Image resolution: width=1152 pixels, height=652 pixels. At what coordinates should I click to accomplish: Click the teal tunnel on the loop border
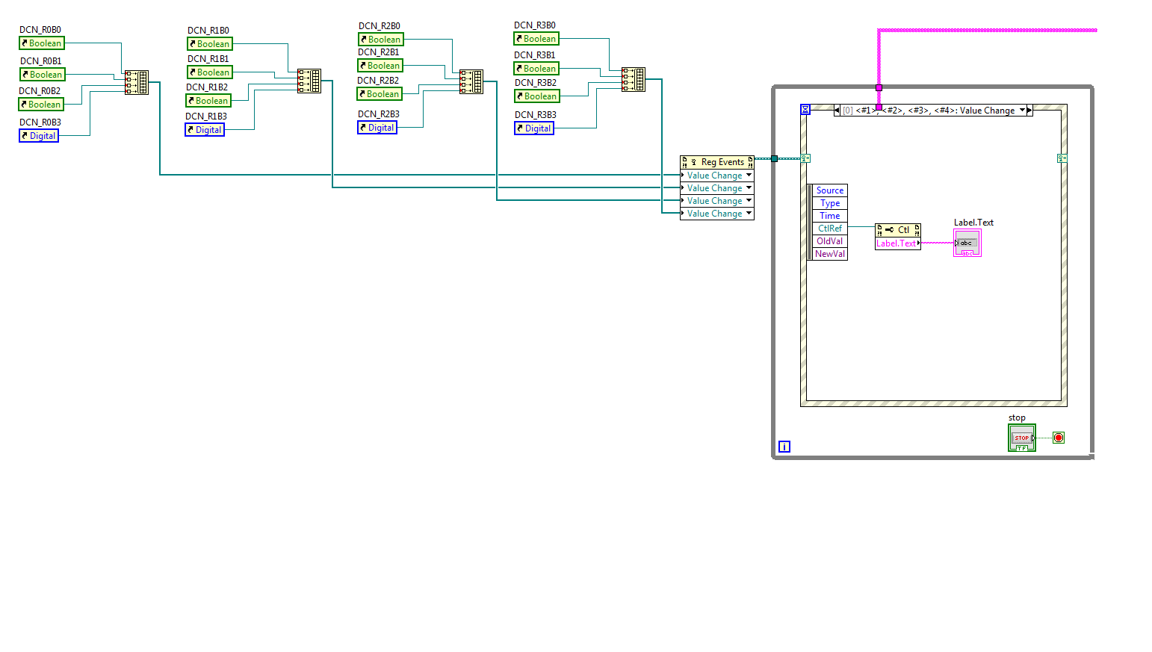(x=774, y=158)
